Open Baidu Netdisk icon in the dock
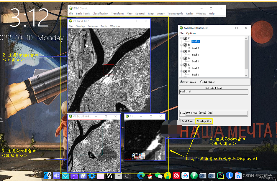277x181 pixels. [x=185, y=176]
